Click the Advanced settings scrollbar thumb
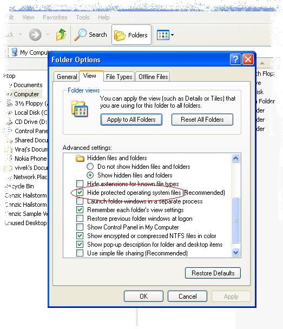Viewport: 283px width, 329px height. [x=235, y=220]
